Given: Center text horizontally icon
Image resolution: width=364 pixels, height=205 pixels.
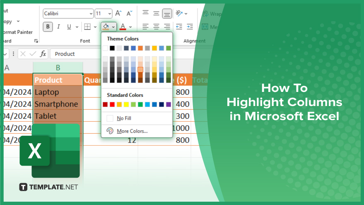Looking at the screenshot, I should coord(156,27).
